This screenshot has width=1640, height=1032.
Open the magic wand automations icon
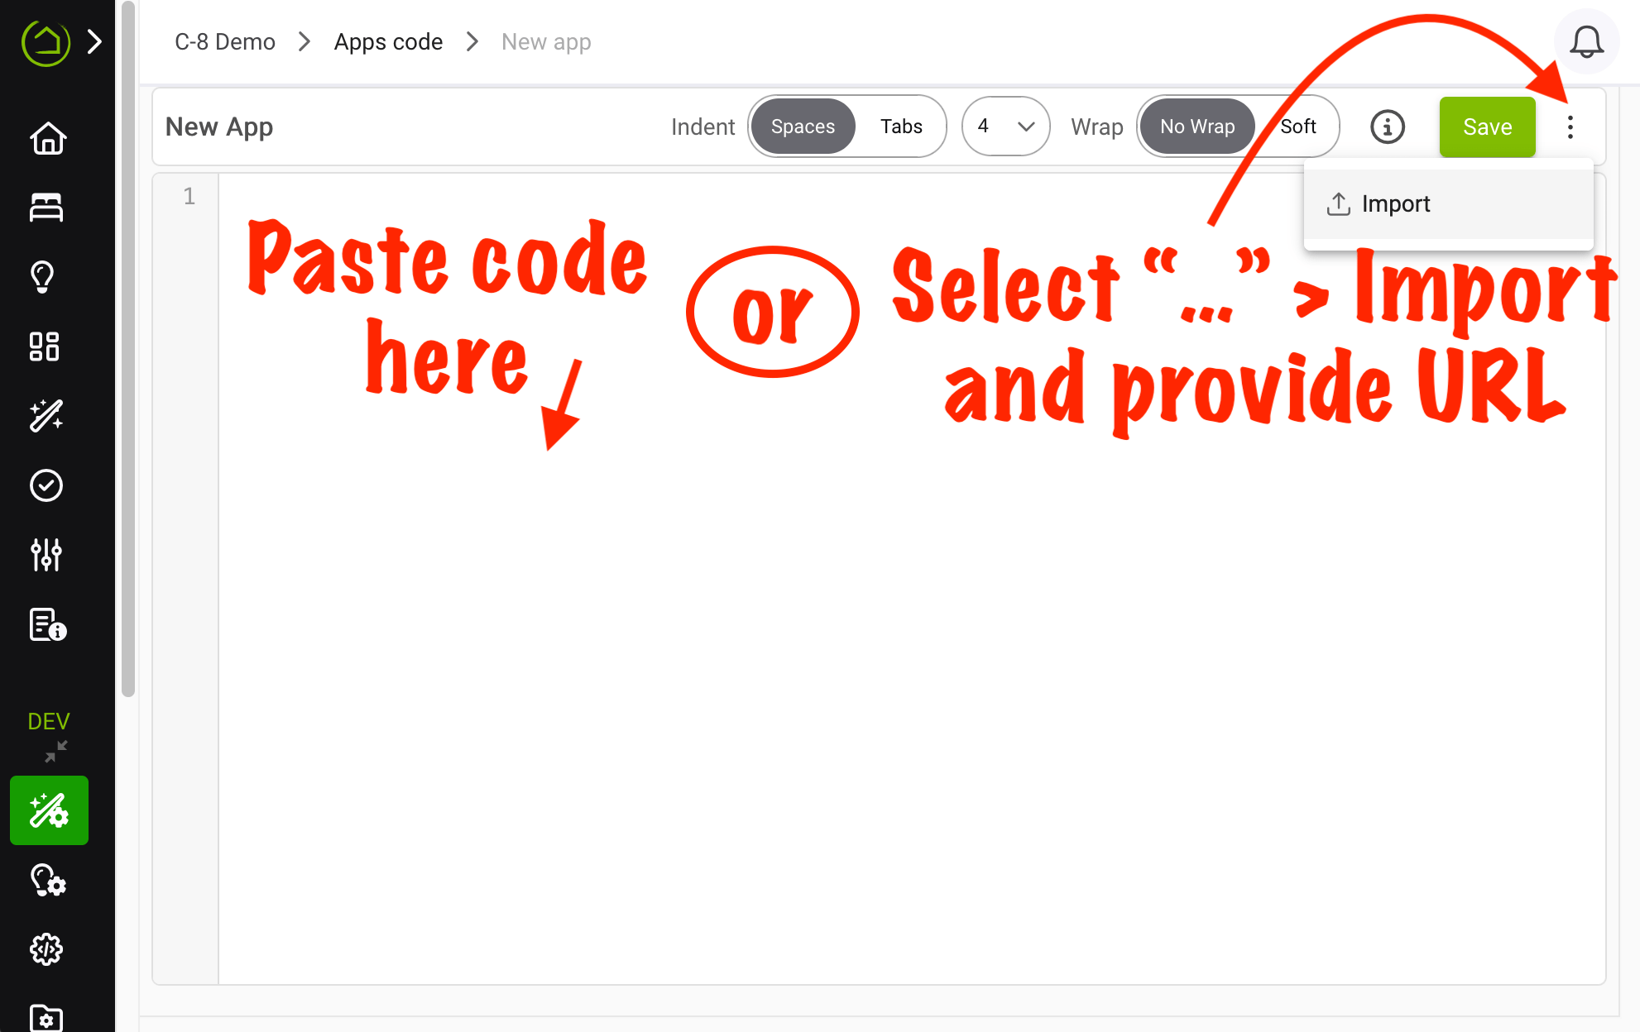click(x=46, y=415)
